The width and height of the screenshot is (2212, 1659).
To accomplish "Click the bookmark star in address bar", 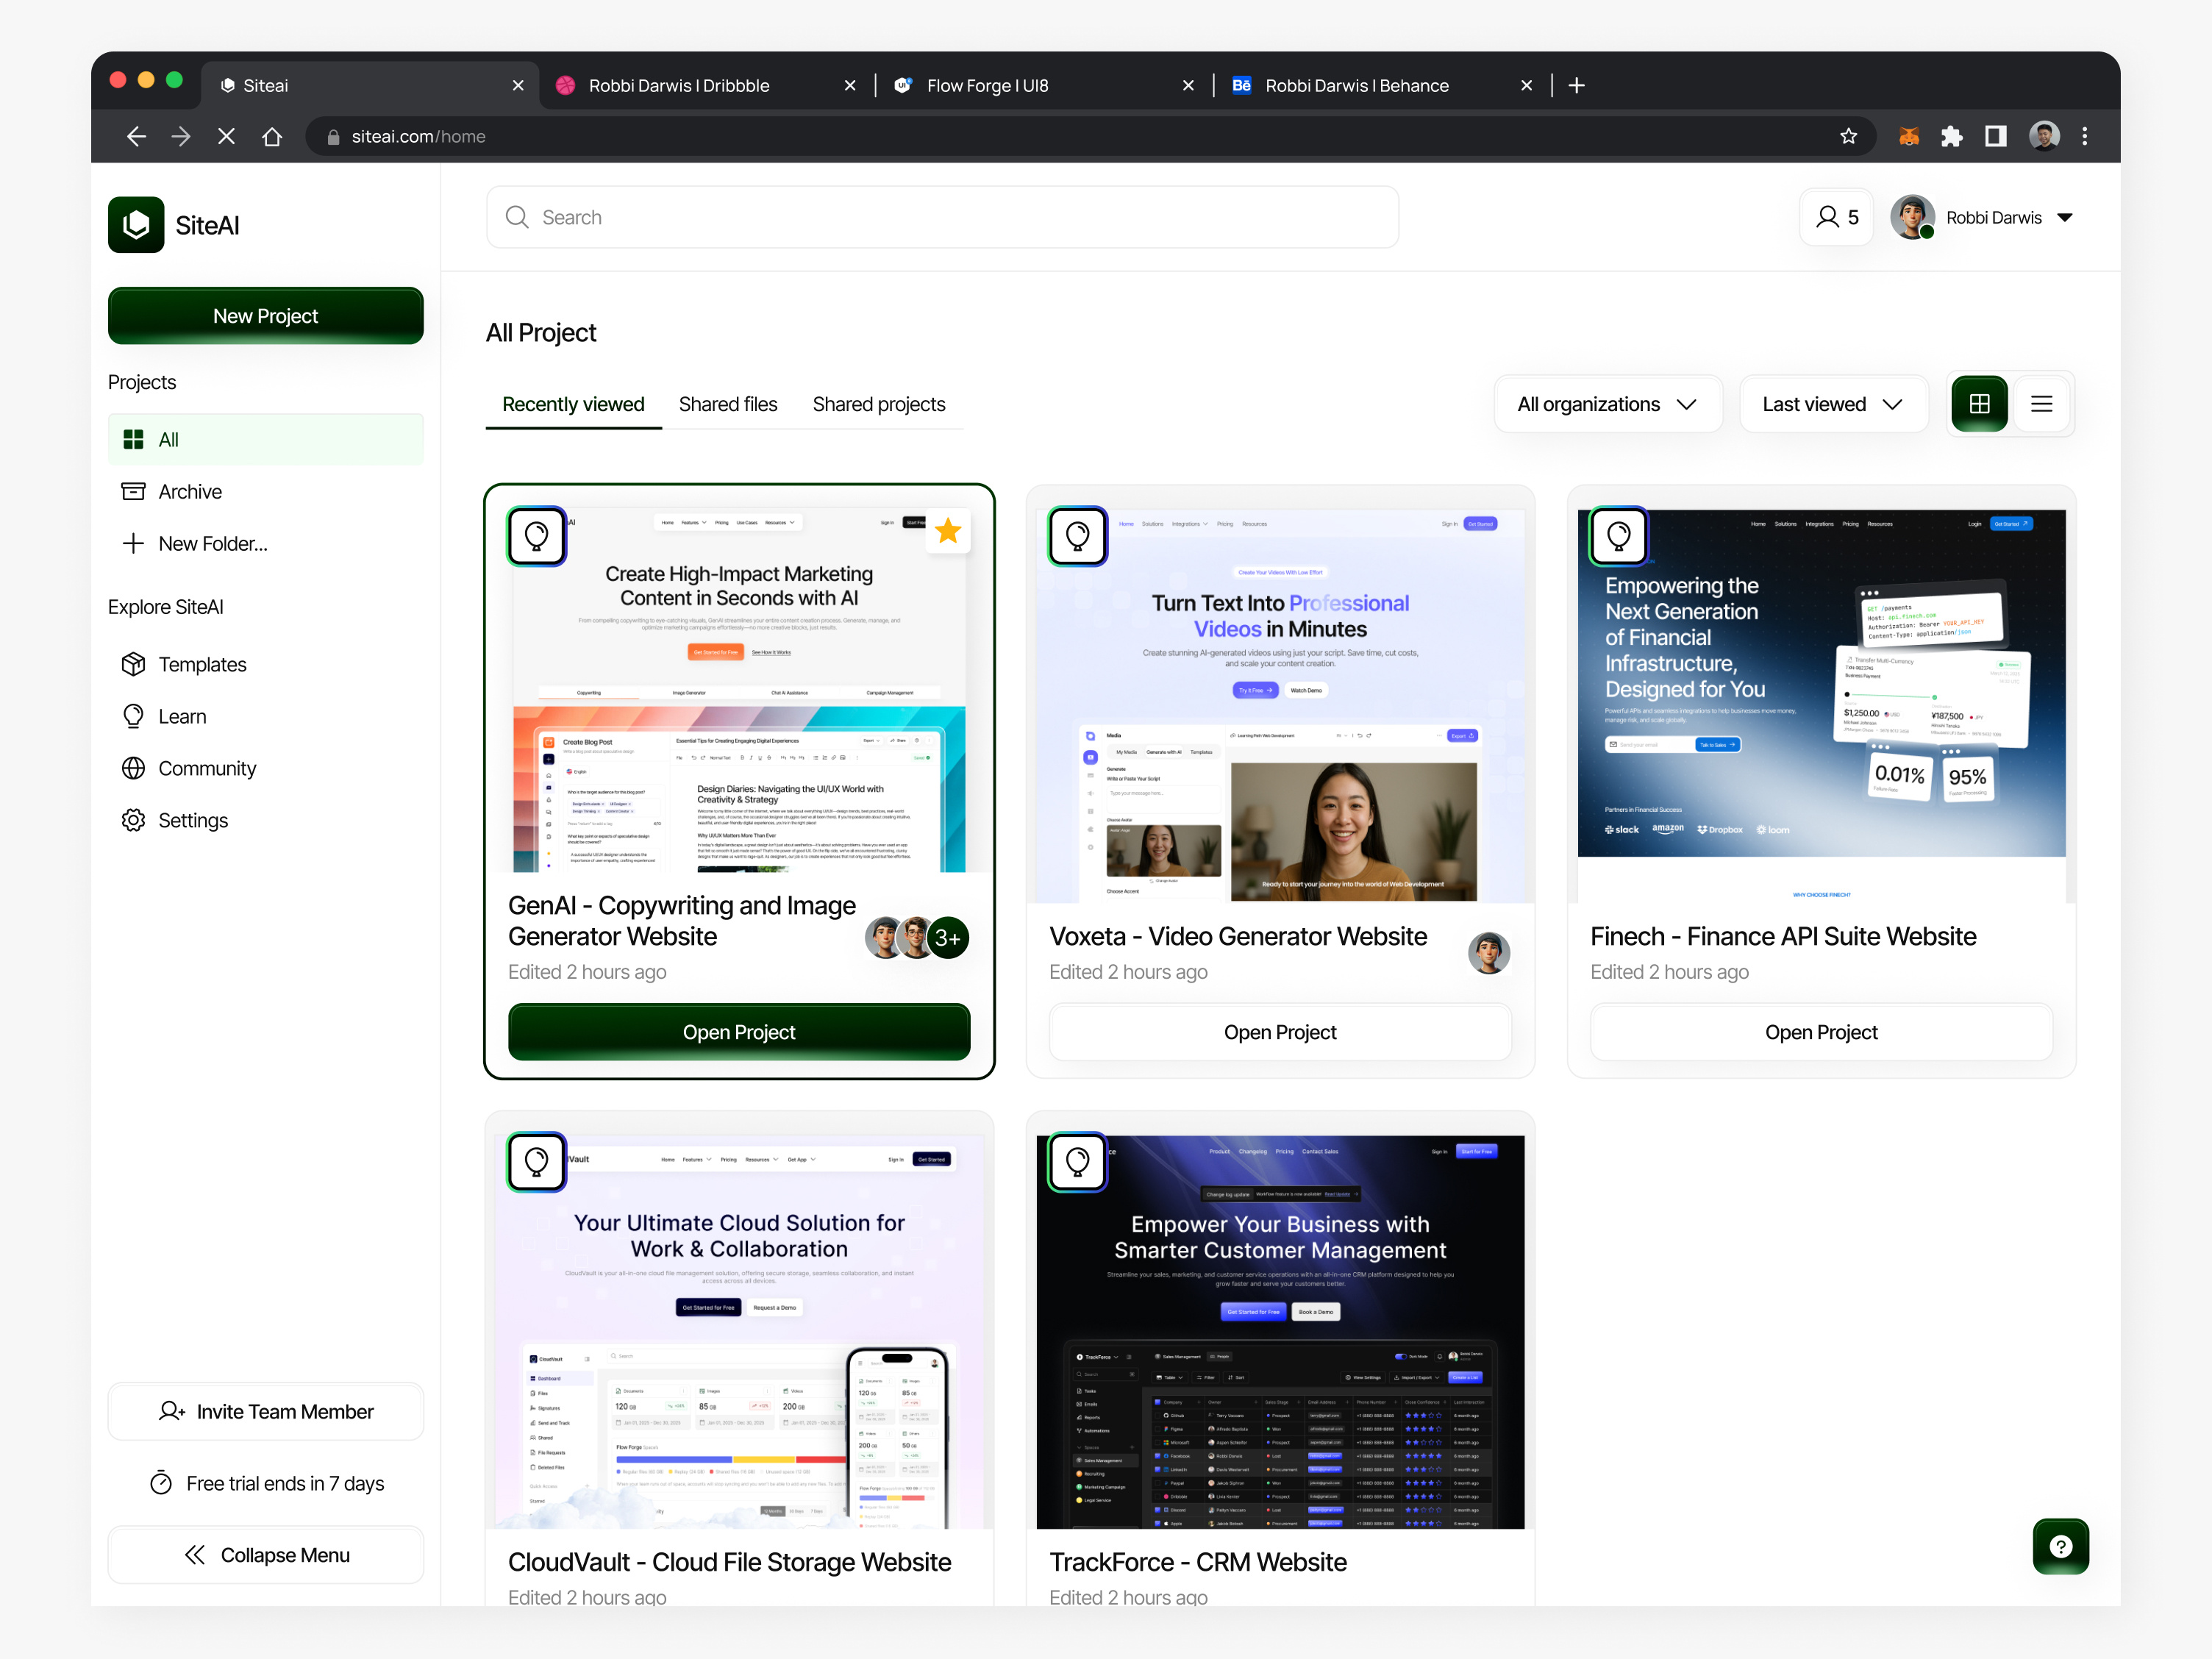I will coord(1848,136).
